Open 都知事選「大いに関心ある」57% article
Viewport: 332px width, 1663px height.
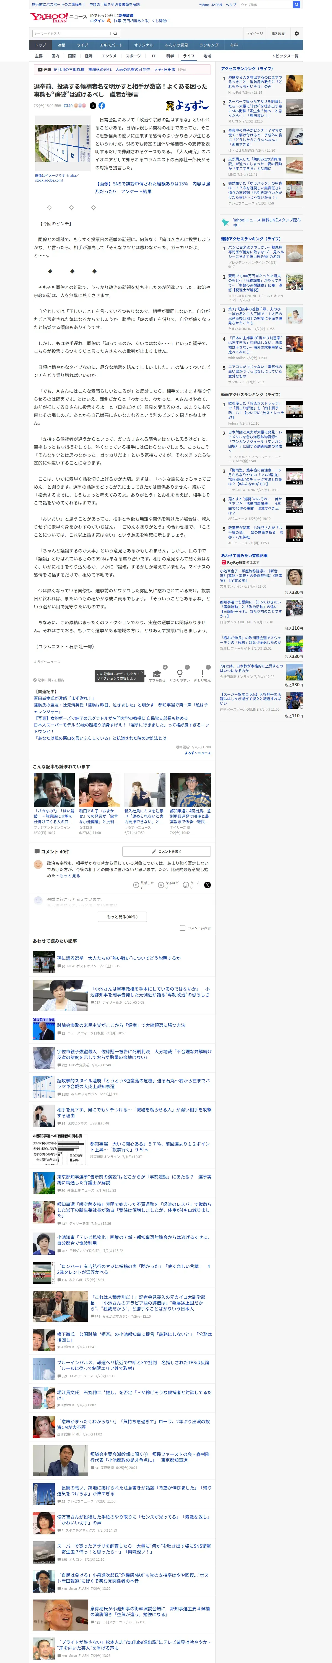coord(150,1147)
